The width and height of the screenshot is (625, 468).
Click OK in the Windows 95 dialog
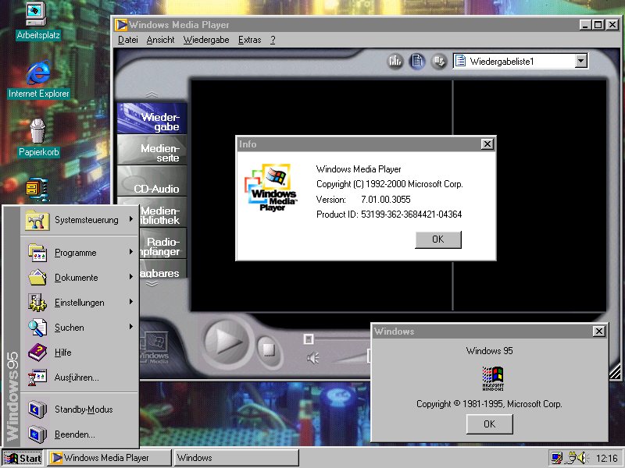pos(489,424)
